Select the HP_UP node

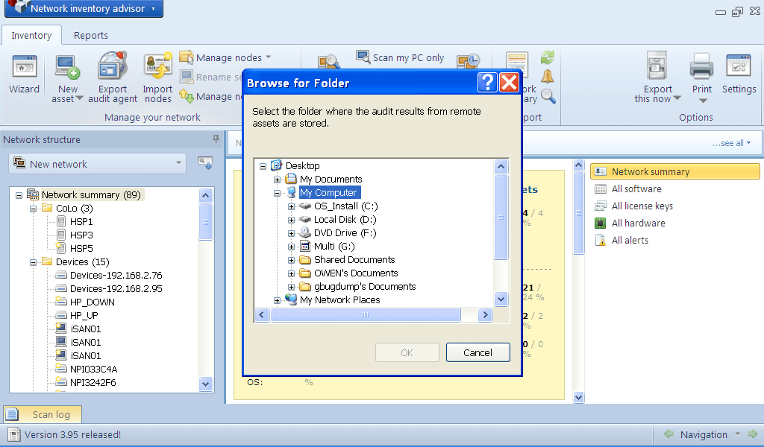84,316
